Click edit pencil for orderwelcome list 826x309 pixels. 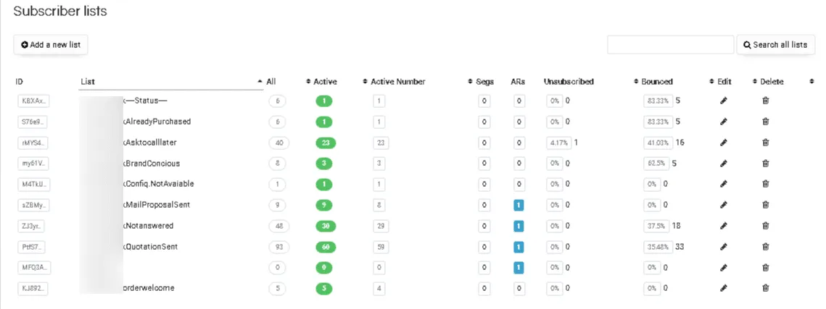(x=723, y=288)
